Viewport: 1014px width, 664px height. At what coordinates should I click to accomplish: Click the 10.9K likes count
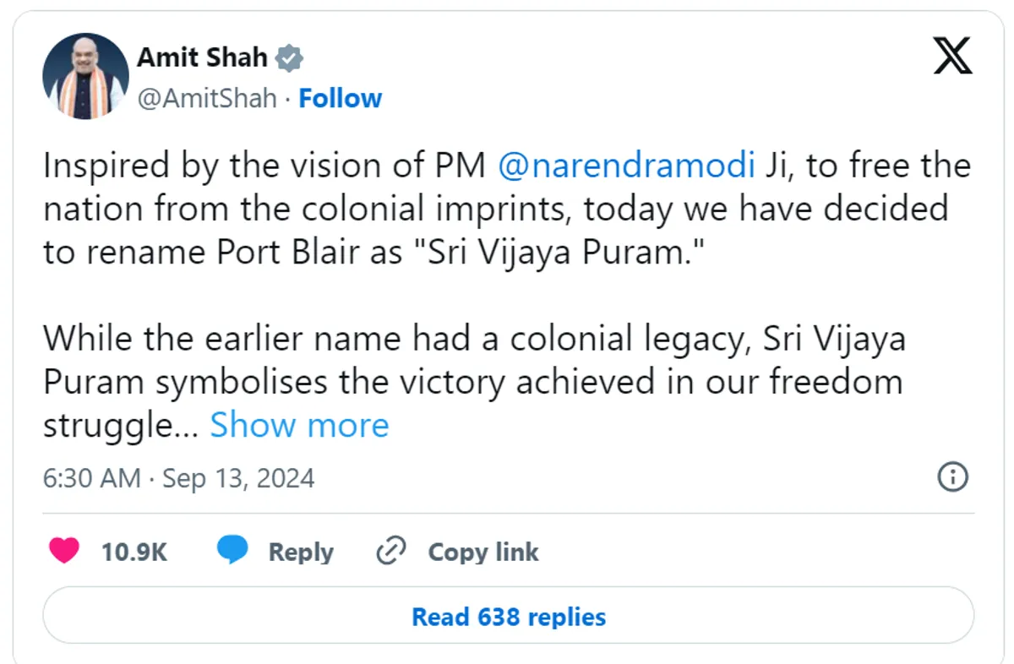click(134, 552)
